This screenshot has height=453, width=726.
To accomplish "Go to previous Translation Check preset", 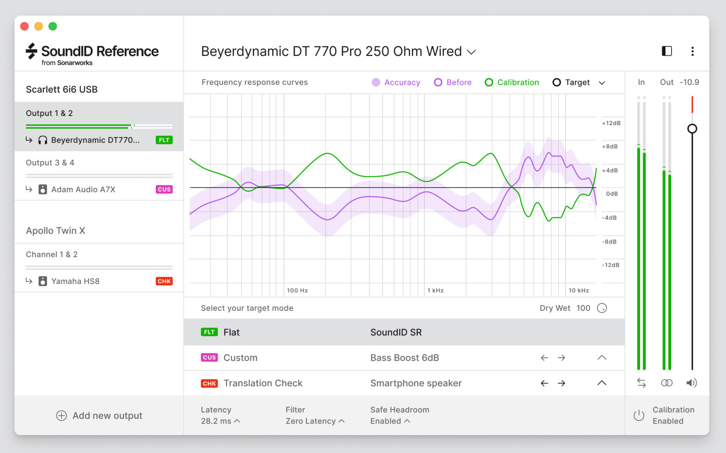I will [x=544, y=383].
